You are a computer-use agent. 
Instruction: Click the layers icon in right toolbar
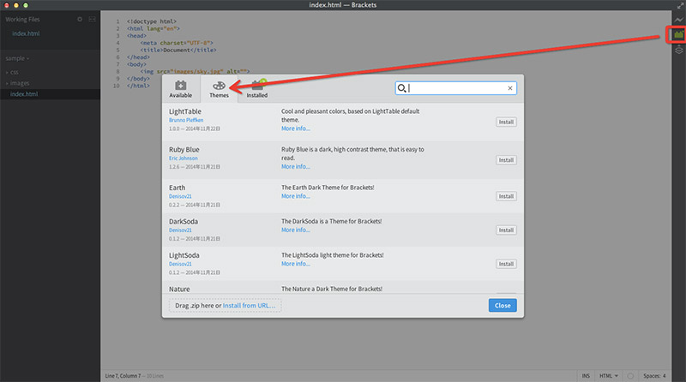(678, 51)
